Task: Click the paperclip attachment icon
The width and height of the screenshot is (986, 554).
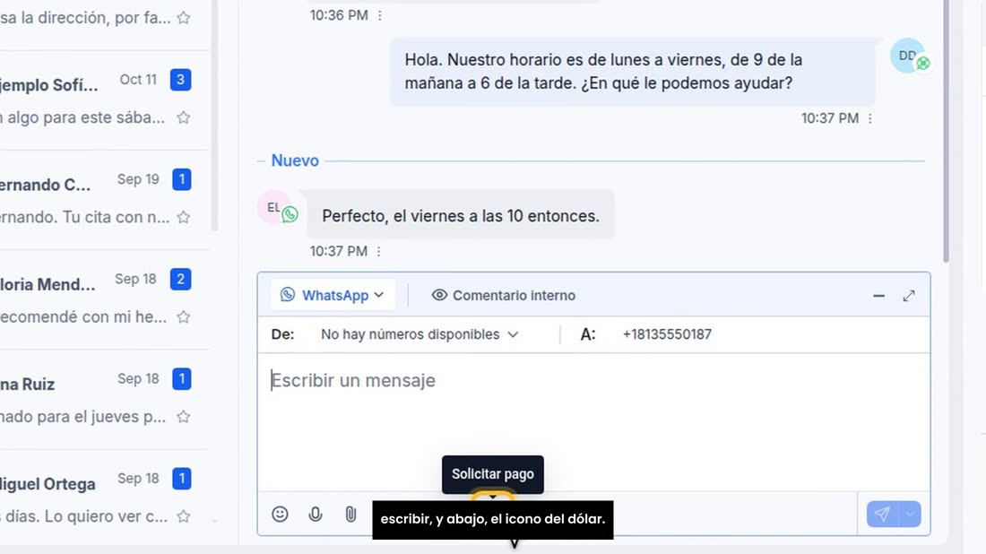Action: pos(350,515)
